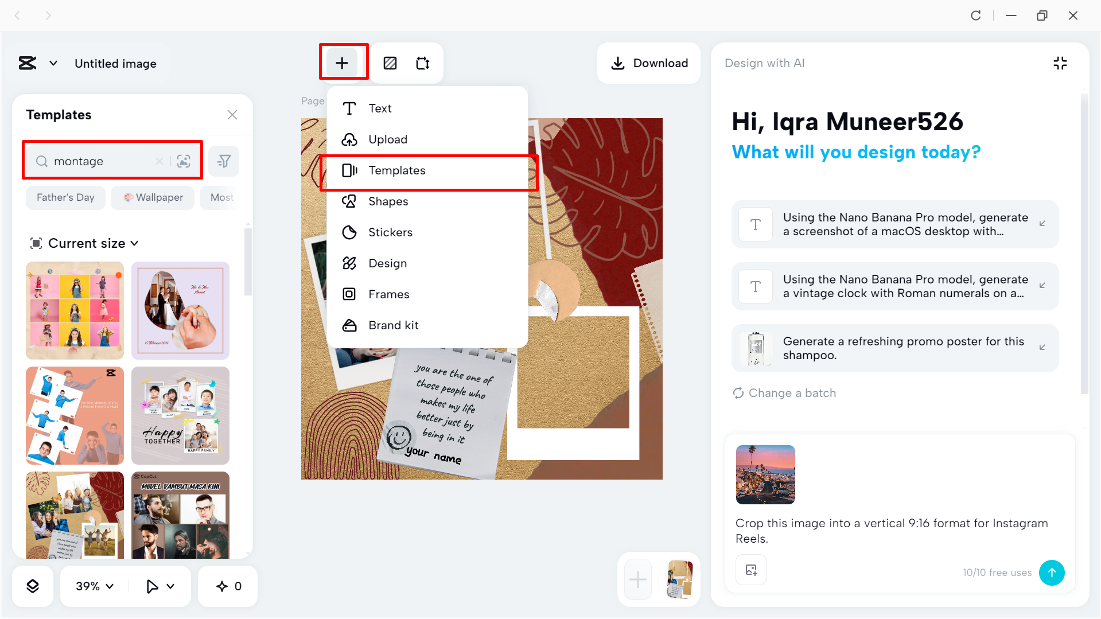The height and width of the screenshot is (619, 1101).
Task: Select the Wallpaper tag
Action: pos(153,197)
